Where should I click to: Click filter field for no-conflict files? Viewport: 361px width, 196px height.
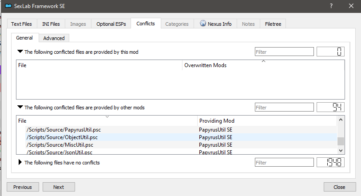284,162
